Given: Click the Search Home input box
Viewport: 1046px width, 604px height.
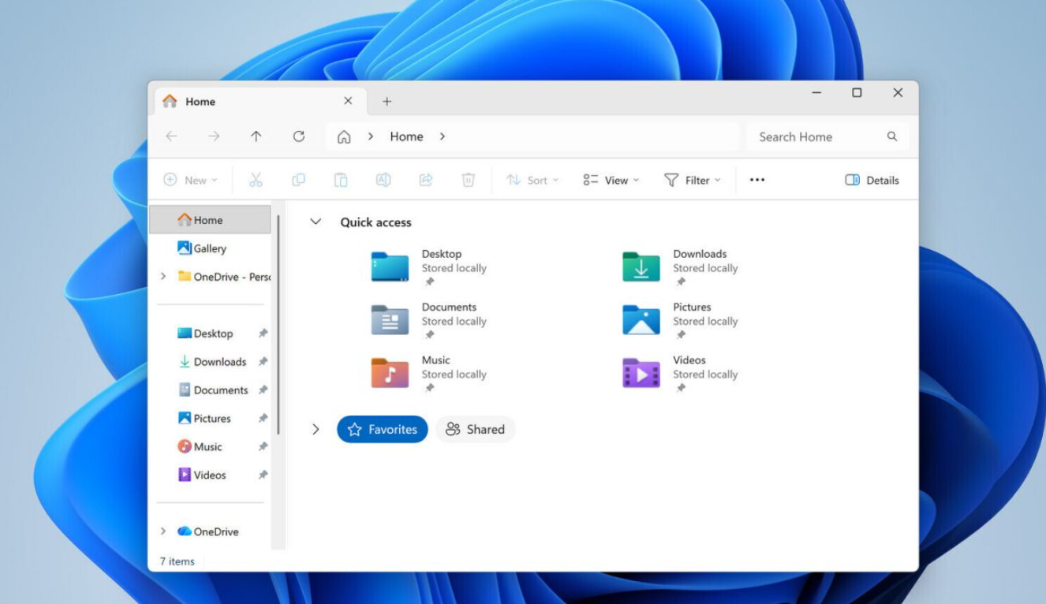Looking at the screenshot, I should (x=816, y=136).
